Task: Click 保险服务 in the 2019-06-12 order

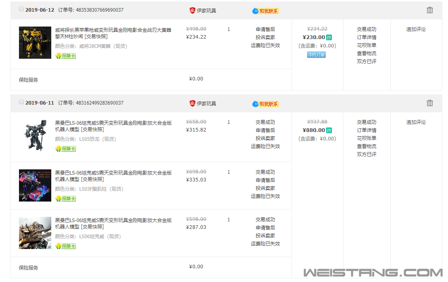Action: 28,80
